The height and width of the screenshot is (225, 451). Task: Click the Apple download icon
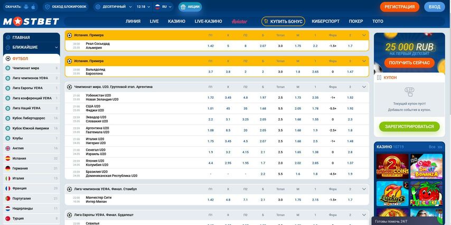pos(33,7)
